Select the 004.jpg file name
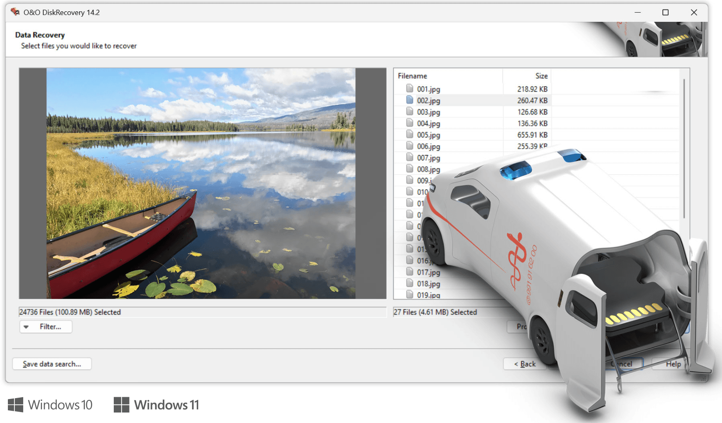Viewport: 722px width, 423px height. click(x=428, y=124)
